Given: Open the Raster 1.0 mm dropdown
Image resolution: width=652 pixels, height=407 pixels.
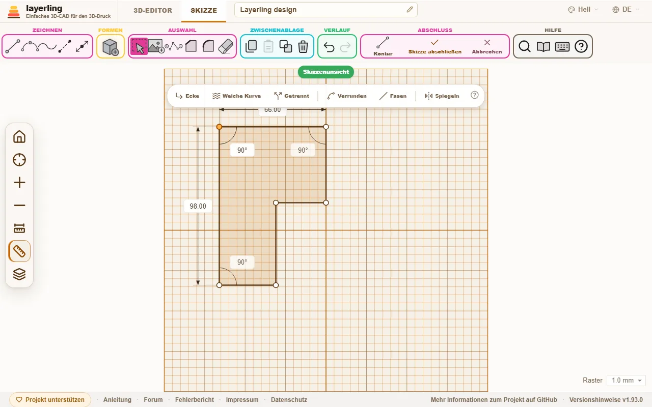Looking at the screenshot, I should click(x=626, y=381).
